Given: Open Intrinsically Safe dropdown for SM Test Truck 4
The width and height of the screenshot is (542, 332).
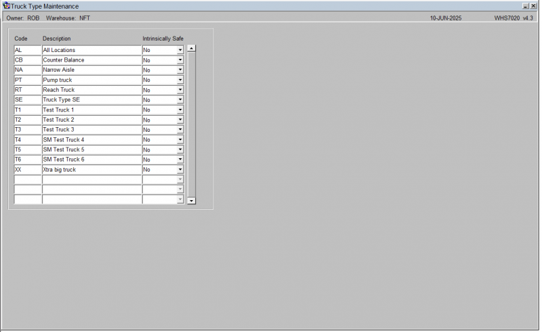Looking at the screenshot, I should coord(180,140).
